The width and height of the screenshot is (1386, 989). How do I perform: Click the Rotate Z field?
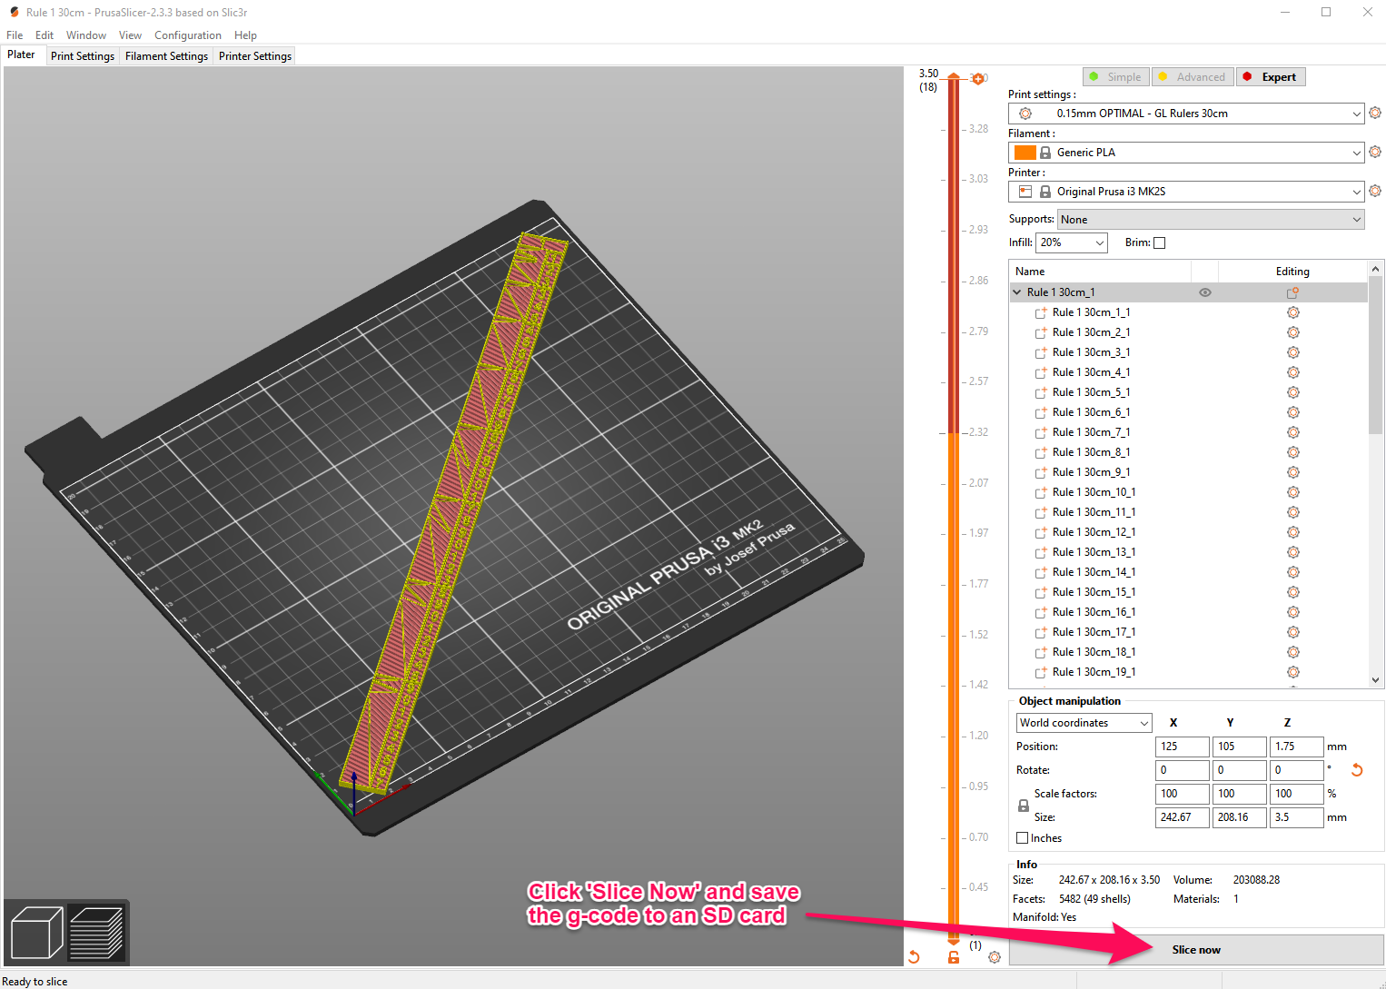pyautogui.click(x=1297, y=770)
